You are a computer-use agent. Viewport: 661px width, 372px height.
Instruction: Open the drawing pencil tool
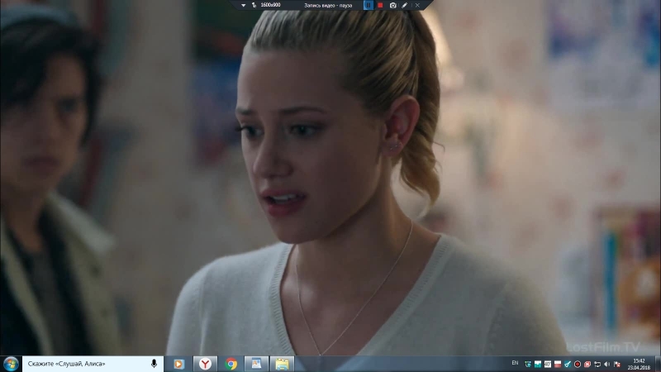[405, 5]
